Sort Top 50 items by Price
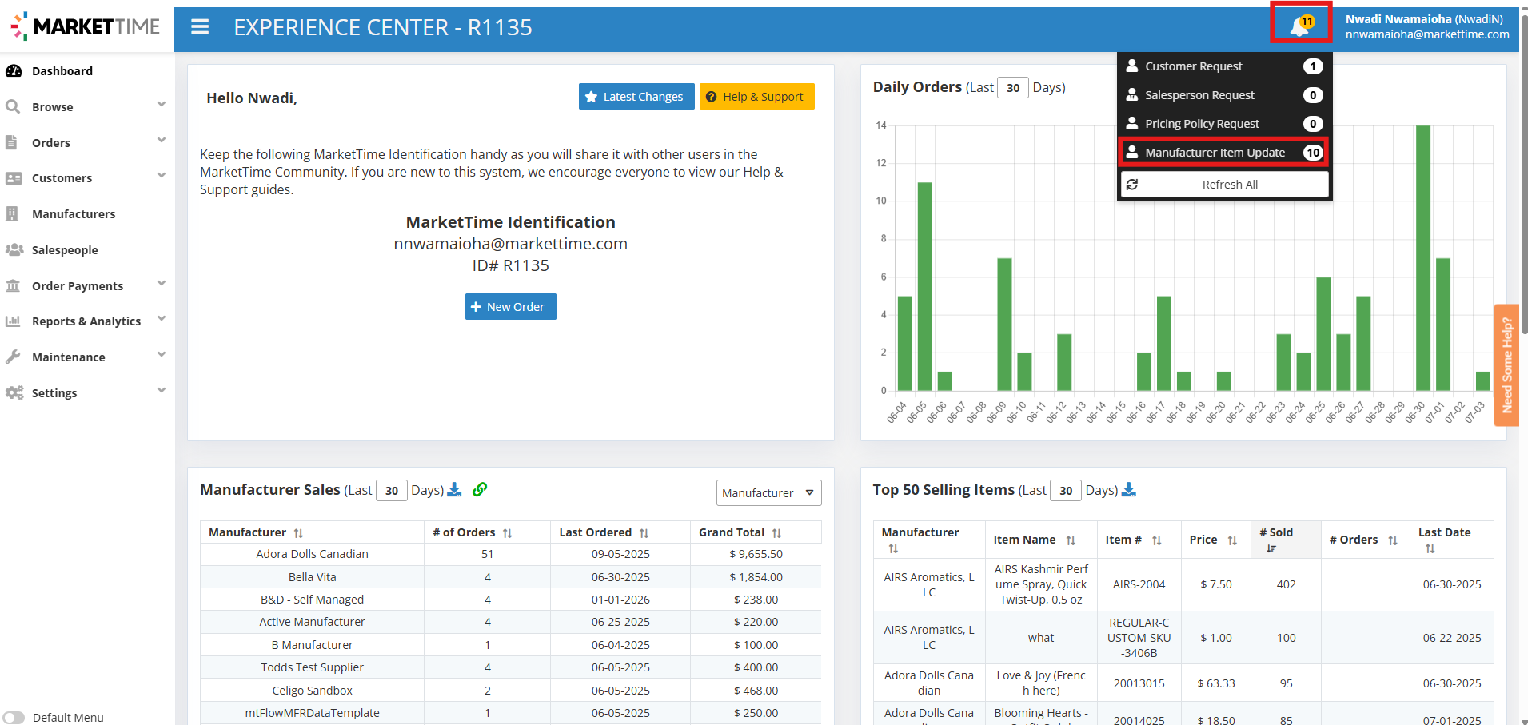The image size is (1528, 725). (x=1232, y=540)
